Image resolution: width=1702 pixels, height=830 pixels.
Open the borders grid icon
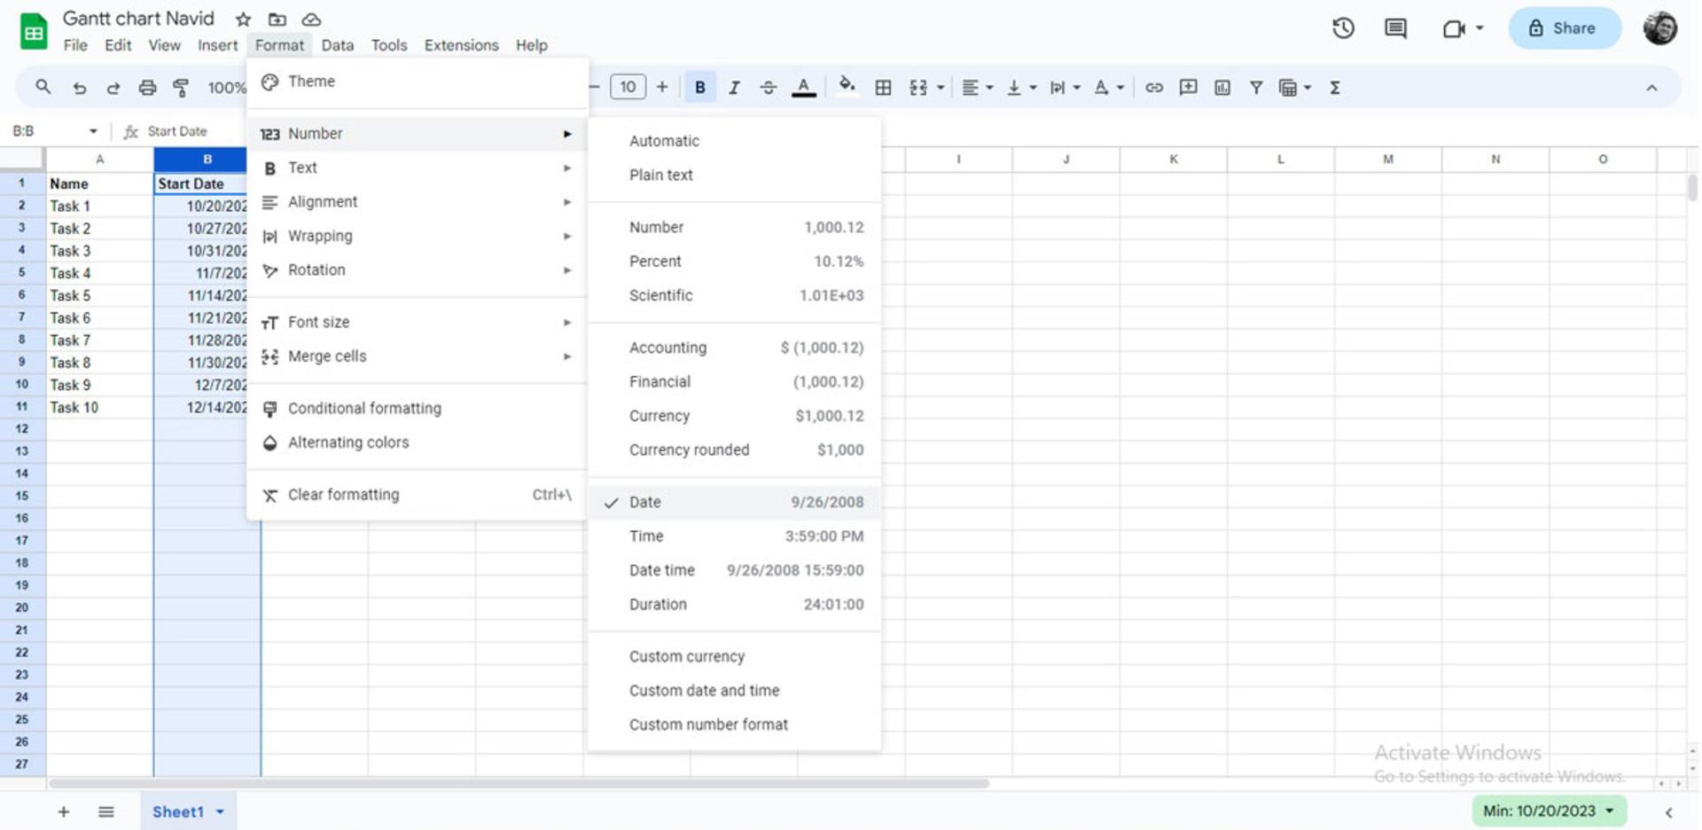[x=883, y=87]
